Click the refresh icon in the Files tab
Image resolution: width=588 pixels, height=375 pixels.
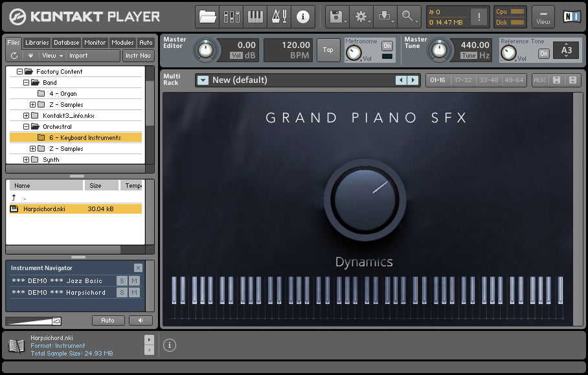[14, 56]
